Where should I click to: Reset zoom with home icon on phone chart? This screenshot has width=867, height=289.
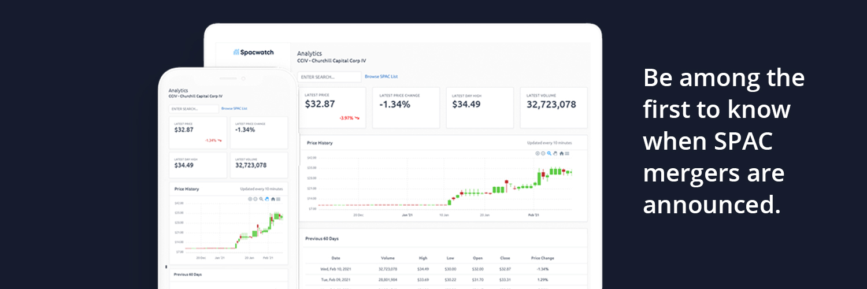273,199
